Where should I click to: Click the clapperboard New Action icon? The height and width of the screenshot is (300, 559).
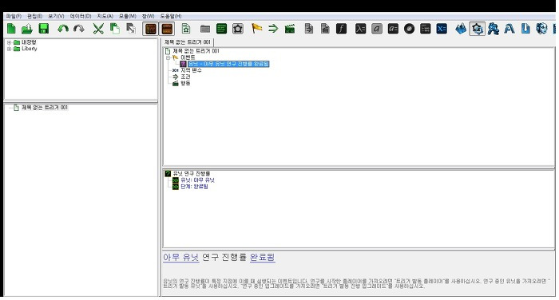tap(289, 29)
